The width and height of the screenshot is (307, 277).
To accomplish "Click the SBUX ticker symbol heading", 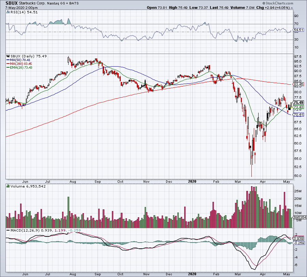I will click(x=12, y=3).
